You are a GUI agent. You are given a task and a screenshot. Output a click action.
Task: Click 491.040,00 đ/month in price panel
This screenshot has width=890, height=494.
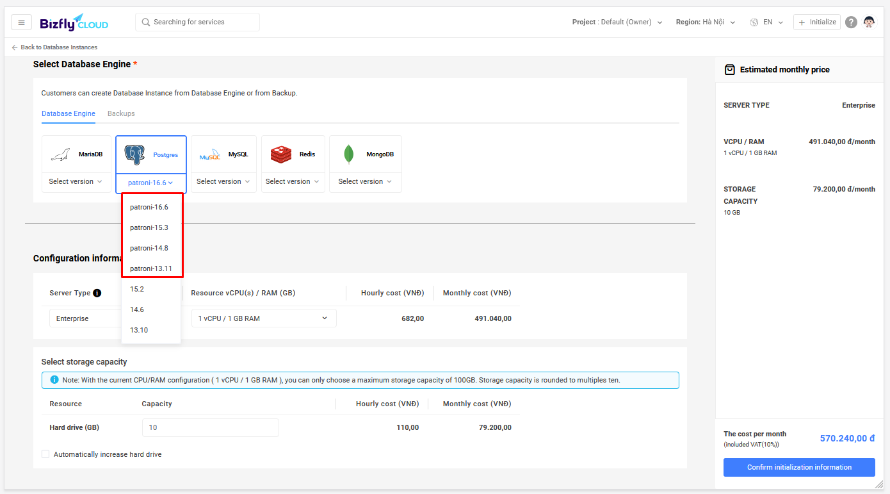point(842,142)
